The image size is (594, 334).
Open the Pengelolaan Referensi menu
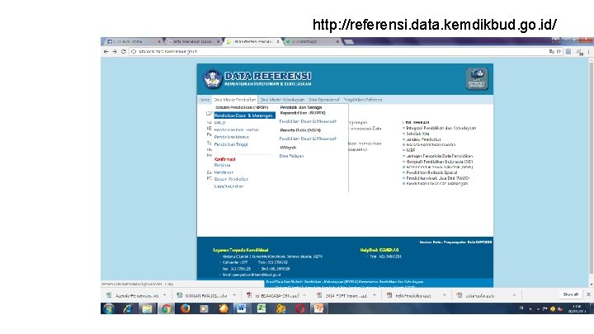pos(362,100)
